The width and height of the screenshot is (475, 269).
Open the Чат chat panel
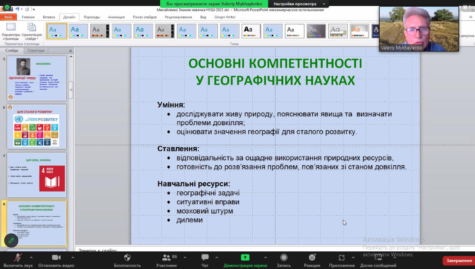click(x=205, y=260)
